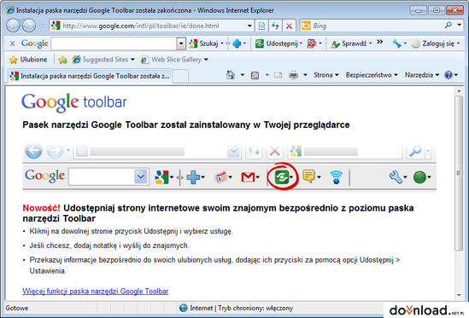This screenshot has width=469, height=318.
Task: Click the popup blocker icon on toolbar
Action: tap(312, 43)
